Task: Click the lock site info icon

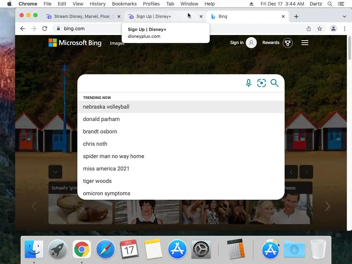Action: click(58, 29)
